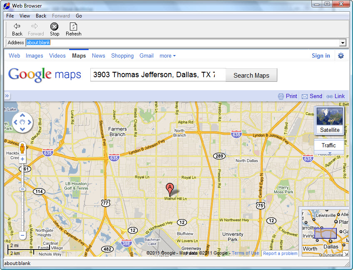Pan map left with the arrow control
This screenshot has height=270, width=353.
(15, 122)
